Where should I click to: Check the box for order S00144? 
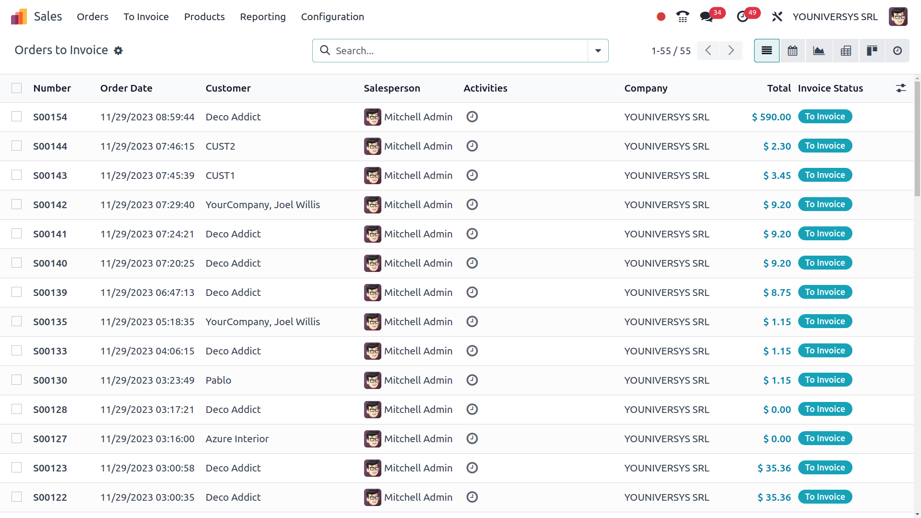17,146
